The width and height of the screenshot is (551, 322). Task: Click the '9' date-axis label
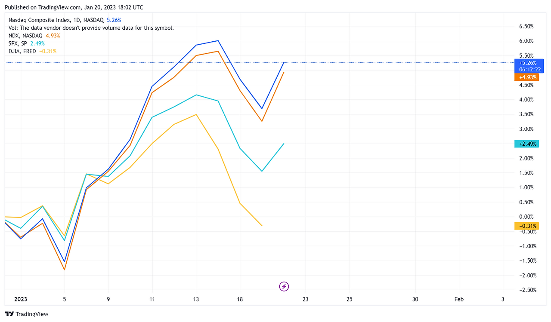(x=108, y=299)
